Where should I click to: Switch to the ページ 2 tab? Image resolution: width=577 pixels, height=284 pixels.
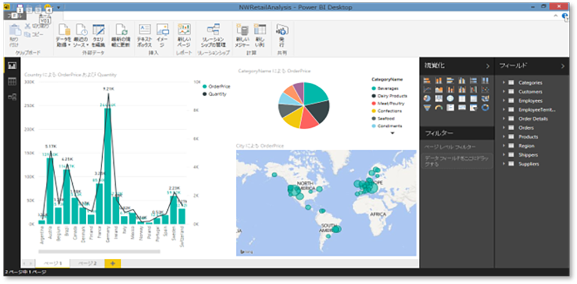pyautogui.click(x=87, y=263)
